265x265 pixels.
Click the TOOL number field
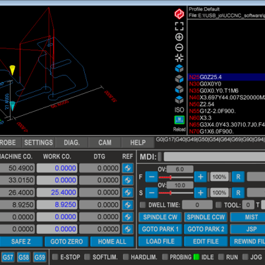pyautogui.click(x=248, y=205)
